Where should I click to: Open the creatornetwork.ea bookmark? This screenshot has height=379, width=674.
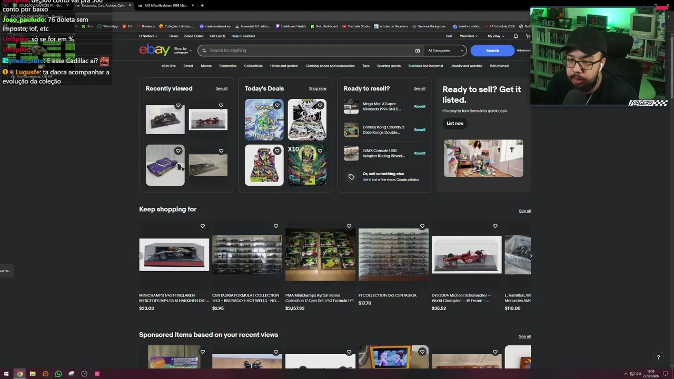pyautogui.click(x=215, y=26)
